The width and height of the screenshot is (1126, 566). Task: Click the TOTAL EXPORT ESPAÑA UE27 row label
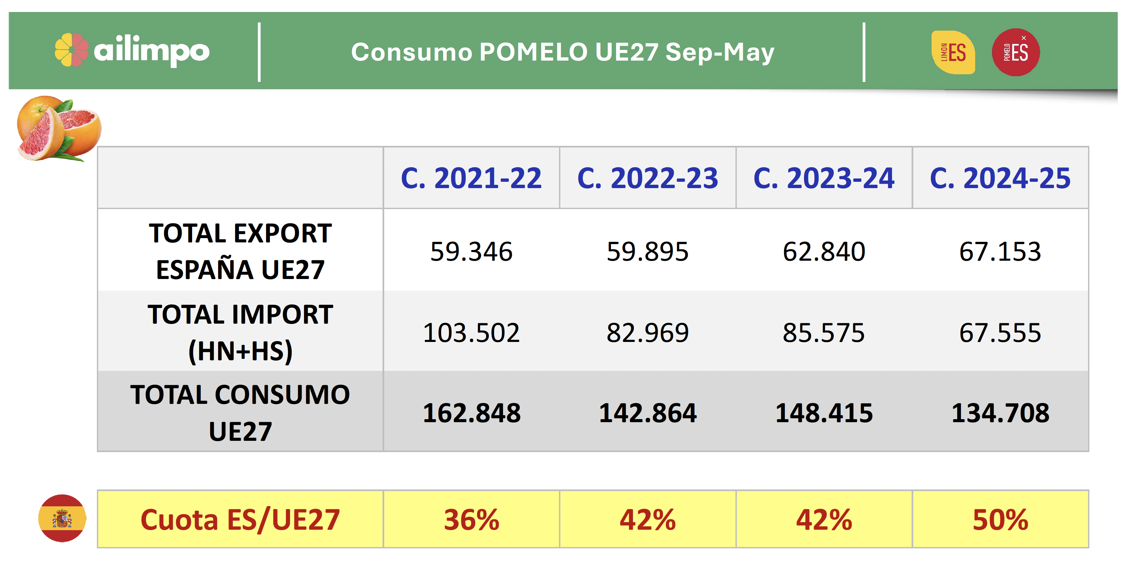(240, 251)
